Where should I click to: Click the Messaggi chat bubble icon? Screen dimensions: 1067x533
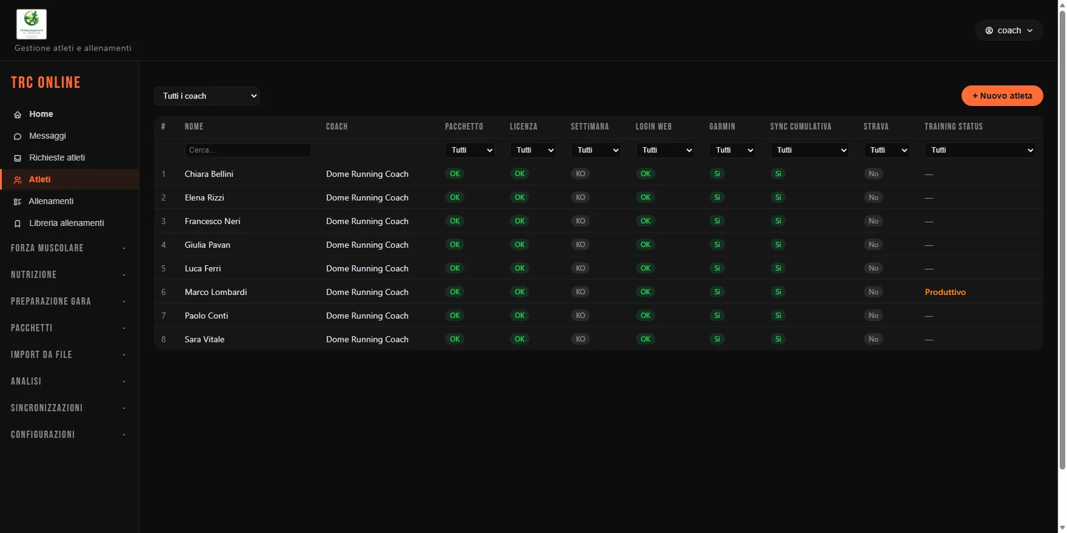pos(17,137)
